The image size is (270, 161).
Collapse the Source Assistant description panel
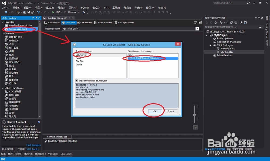coord(4,122)
